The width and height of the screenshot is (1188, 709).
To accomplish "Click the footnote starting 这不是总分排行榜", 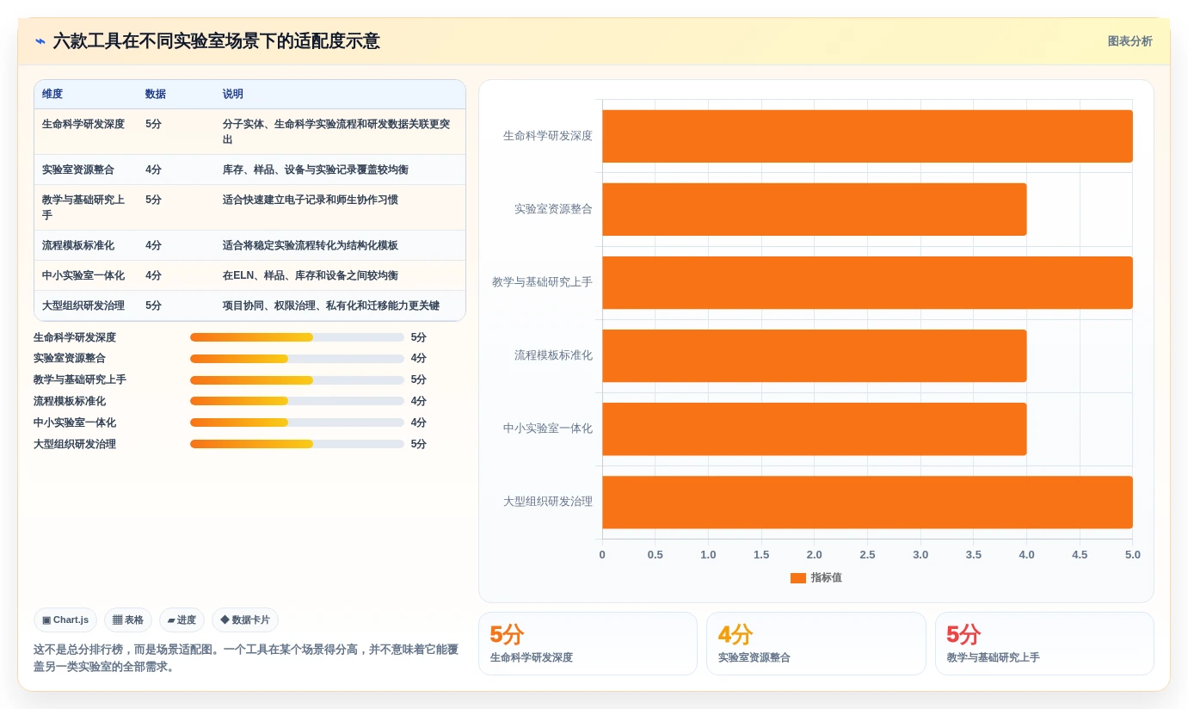I will click(246, 658).
